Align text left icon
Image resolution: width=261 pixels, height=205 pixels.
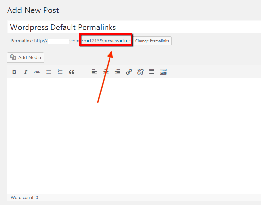94,72
